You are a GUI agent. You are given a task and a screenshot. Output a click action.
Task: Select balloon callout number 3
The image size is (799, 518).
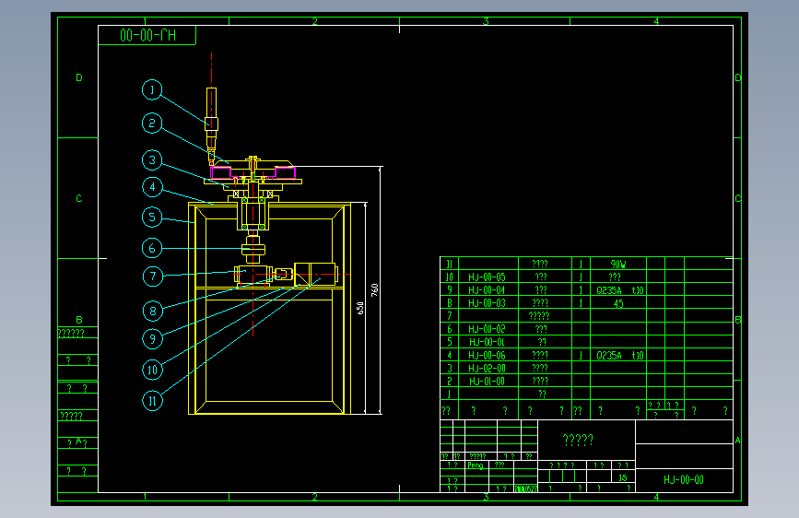tap(152, 160)
